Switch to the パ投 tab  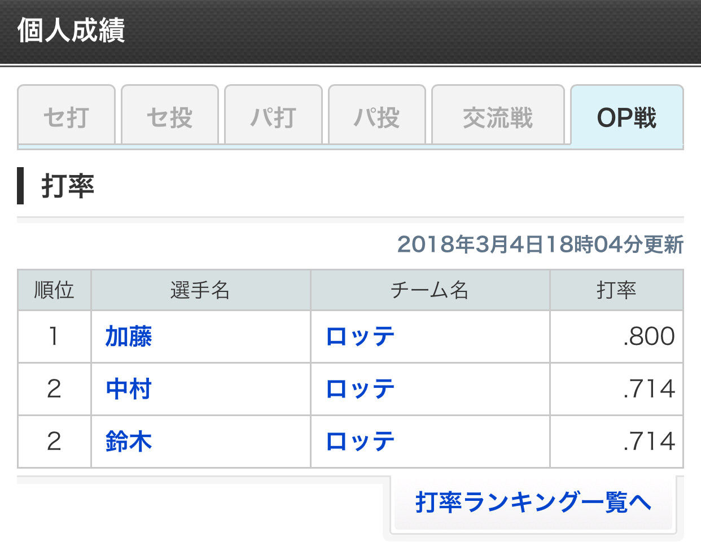tap(376, 117)
